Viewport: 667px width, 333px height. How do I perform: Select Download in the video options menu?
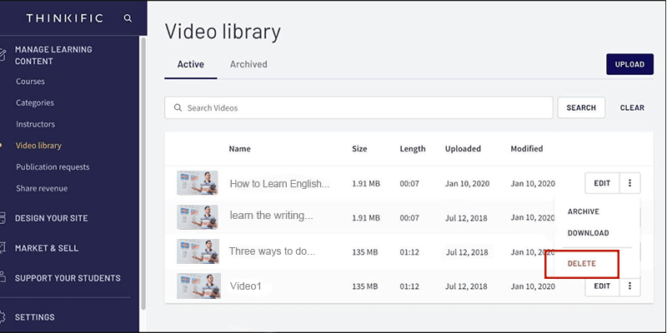coord(588,233)
